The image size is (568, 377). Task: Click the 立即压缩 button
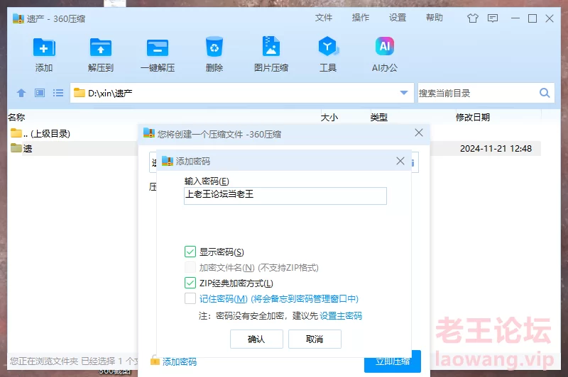pos(393,361)
